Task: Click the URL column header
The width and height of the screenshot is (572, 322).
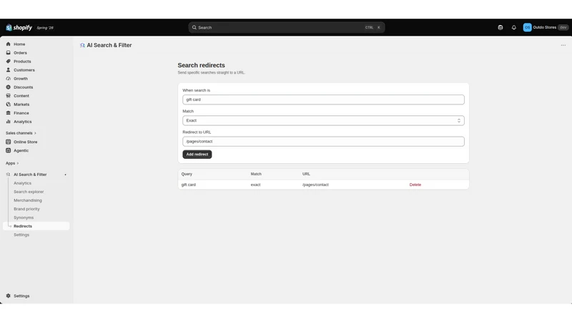Action: [x=306, y=174]
